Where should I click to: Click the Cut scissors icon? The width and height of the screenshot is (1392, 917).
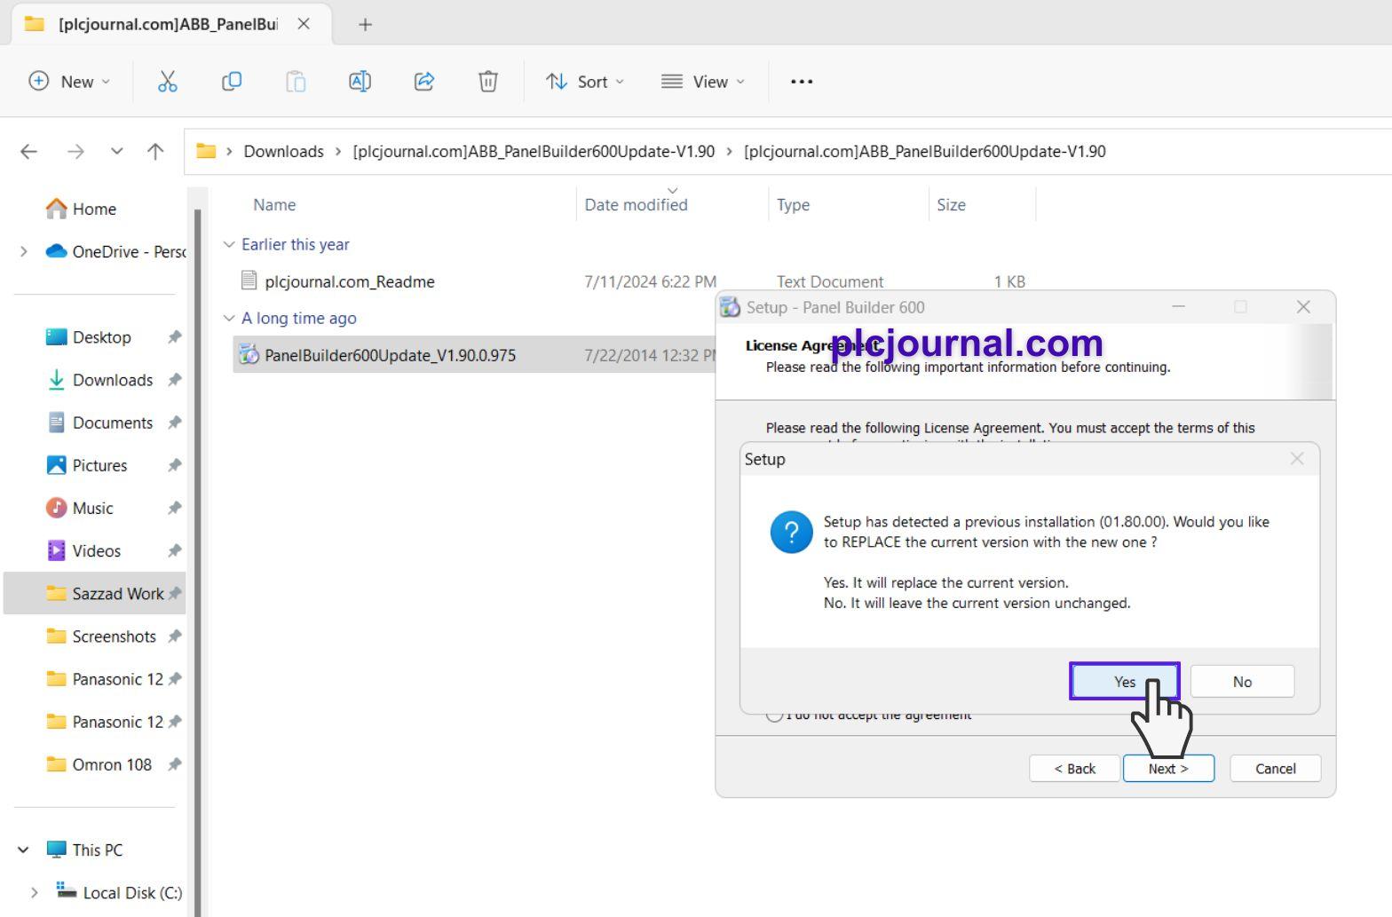pyautogui.click(x=167, y=82)
